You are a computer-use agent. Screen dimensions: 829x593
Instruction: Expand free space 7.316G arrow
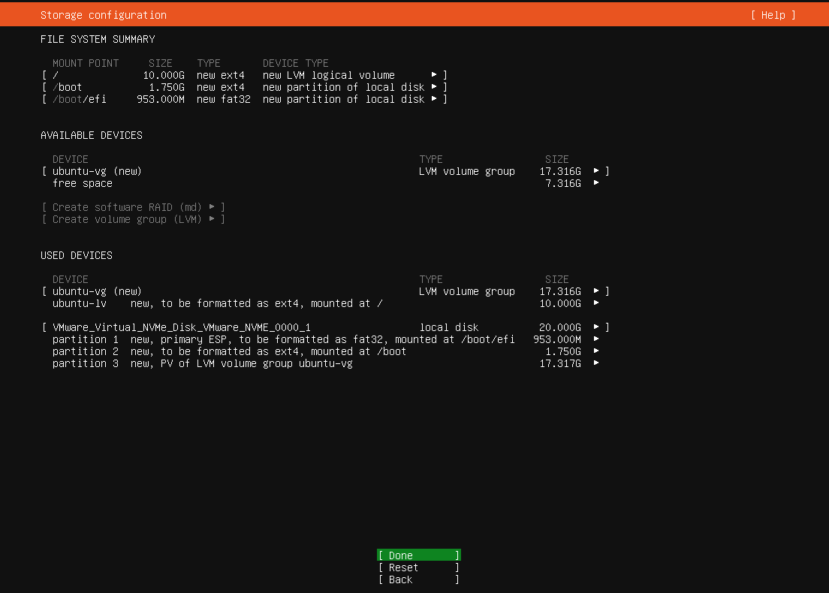pos(596,183)
